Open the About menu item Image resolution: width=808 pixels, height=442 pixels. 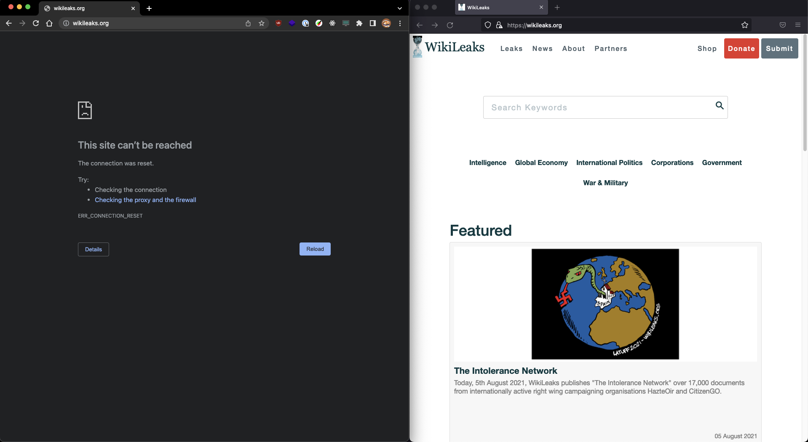pos(573,49)
